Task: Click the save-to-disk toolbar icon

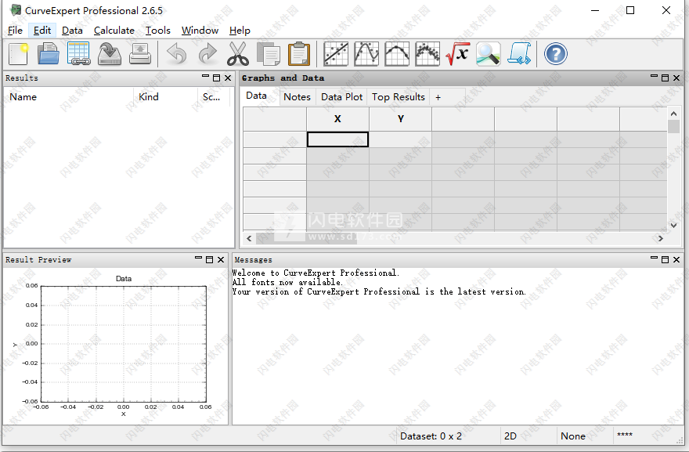Action: pyautogui.click(x=110, y=54)
